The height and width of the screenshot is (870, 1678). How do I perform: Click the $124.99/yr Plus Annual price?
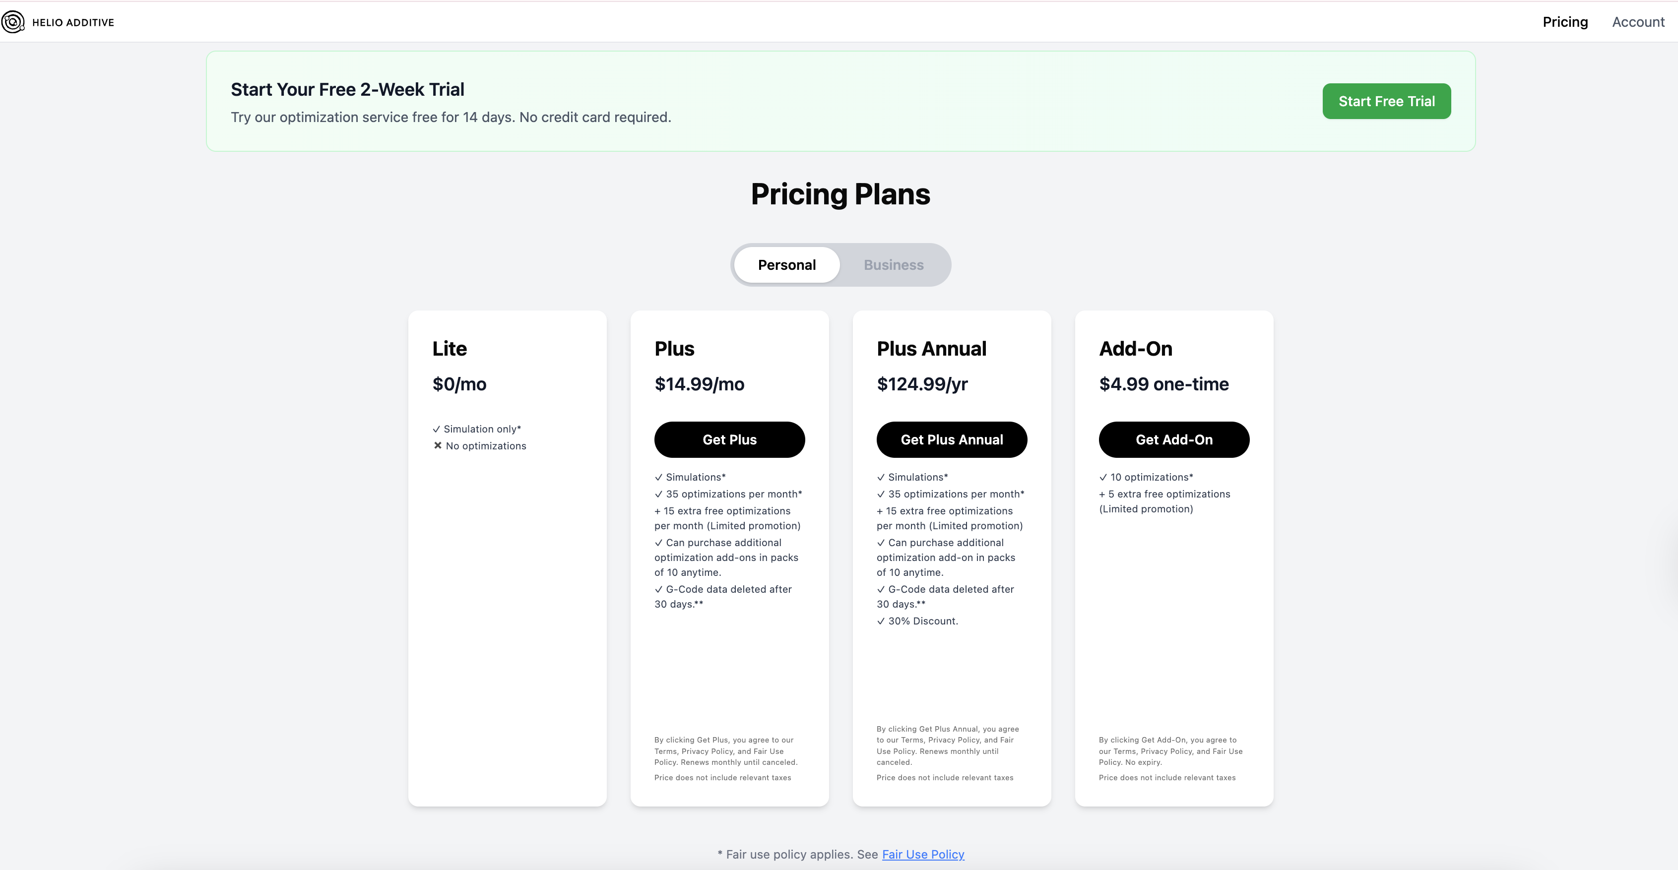pos(922,383)
